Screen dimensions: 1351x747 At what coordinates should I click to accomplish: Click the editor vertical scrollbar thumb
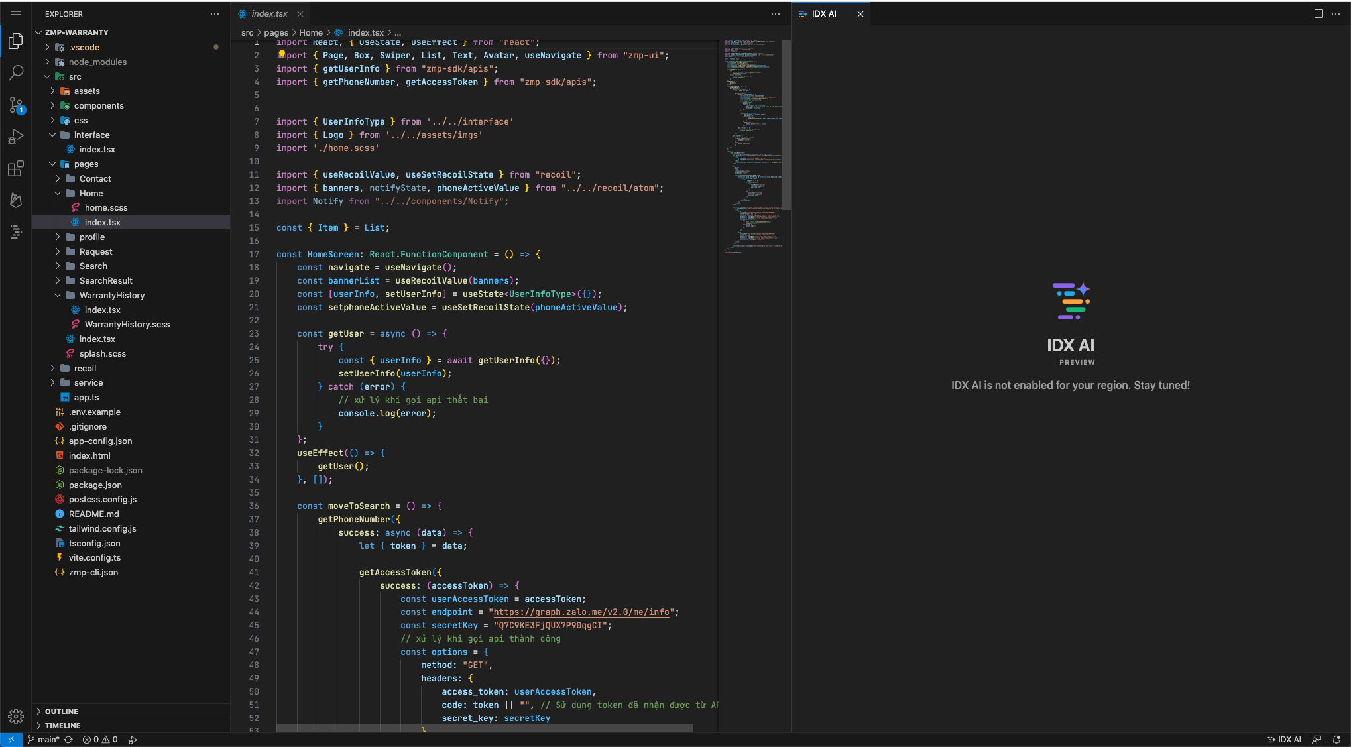pos(786,125)
